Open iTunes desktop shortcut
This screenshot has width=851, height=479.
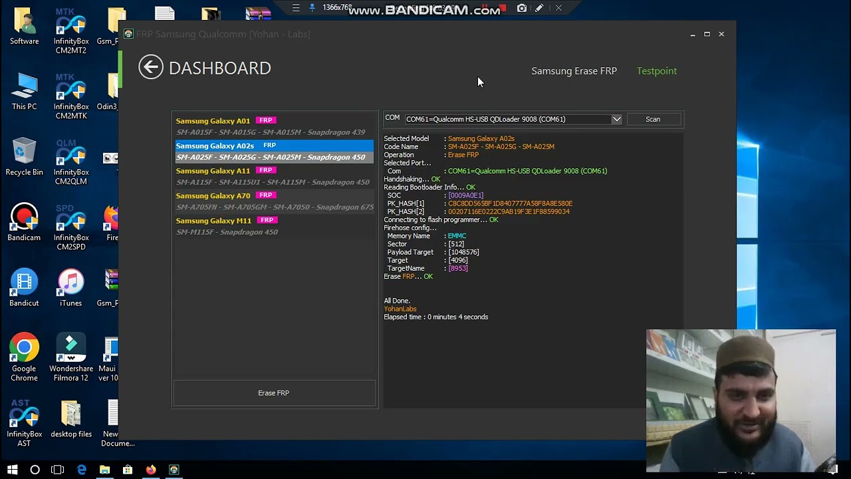(70, 287)
